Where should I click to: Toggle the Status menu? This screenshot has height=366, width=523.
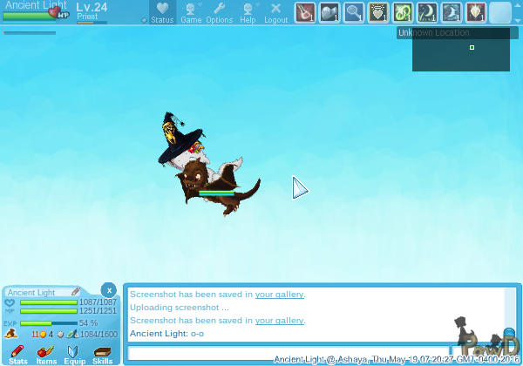tap(161, 12)
